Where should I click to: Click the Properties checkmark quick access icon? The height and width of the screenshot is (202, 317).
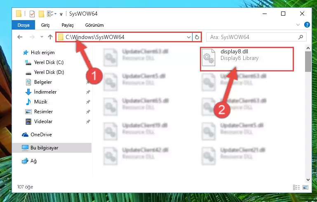(x=32, y=14)
